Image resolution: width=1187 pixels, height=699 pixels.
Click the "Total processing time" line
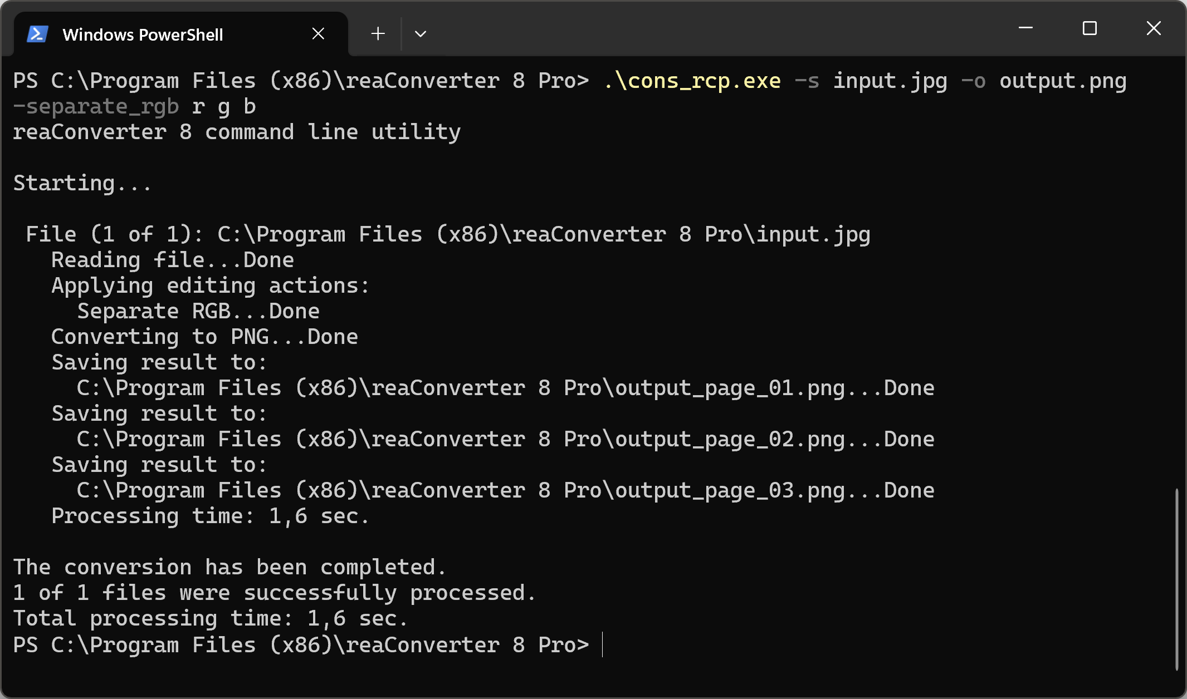211,619
